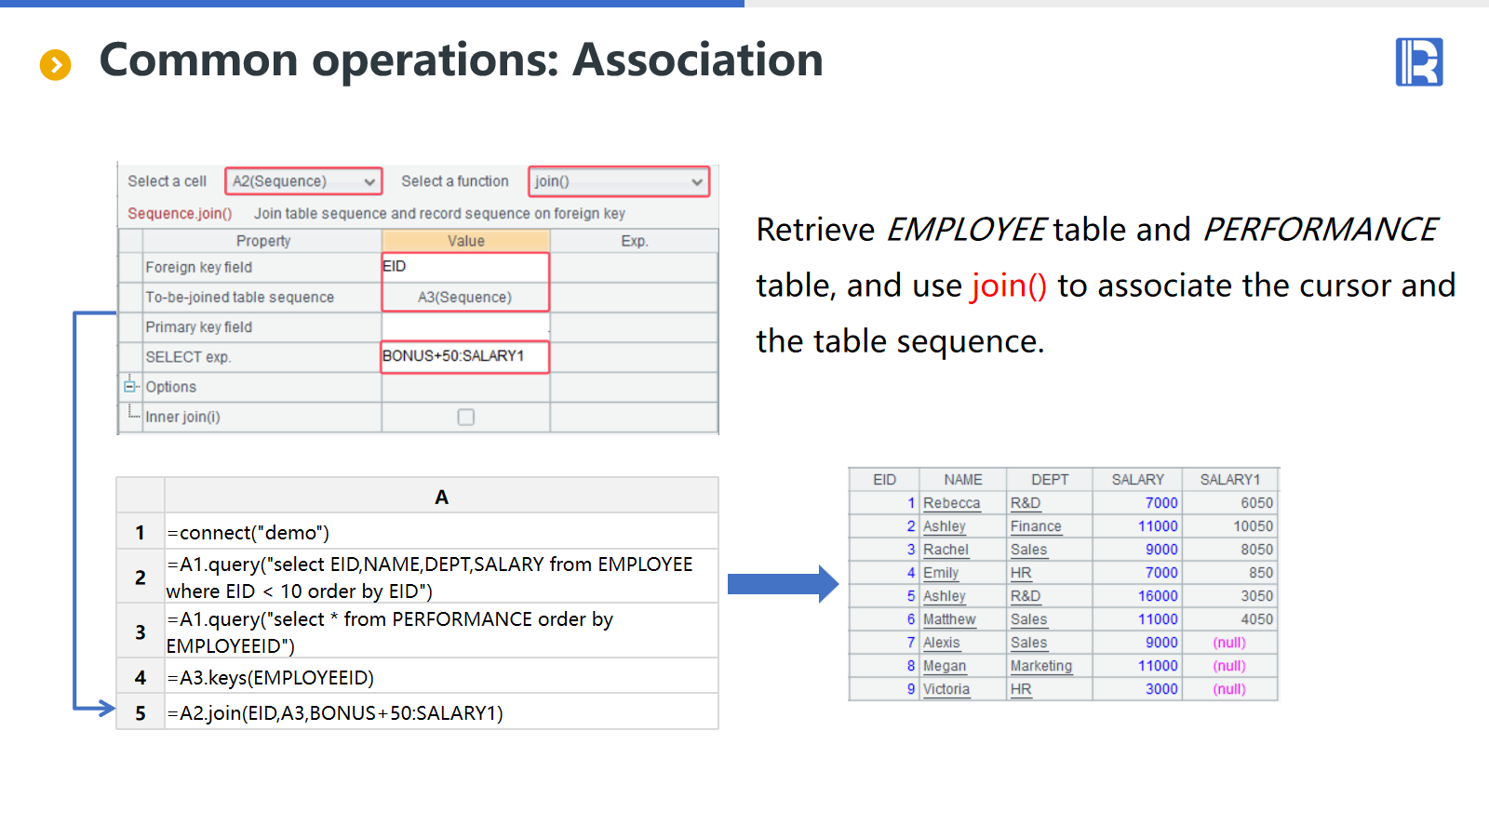Click the orange arrow bullet icon
Image resolution: width=1489 pixels, height=837 pixels.
pos(55,64)
